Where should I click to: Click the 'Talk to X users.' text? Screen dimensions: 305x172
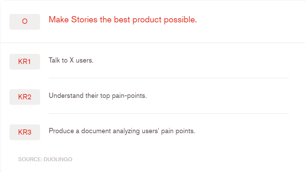click(71, 60)
